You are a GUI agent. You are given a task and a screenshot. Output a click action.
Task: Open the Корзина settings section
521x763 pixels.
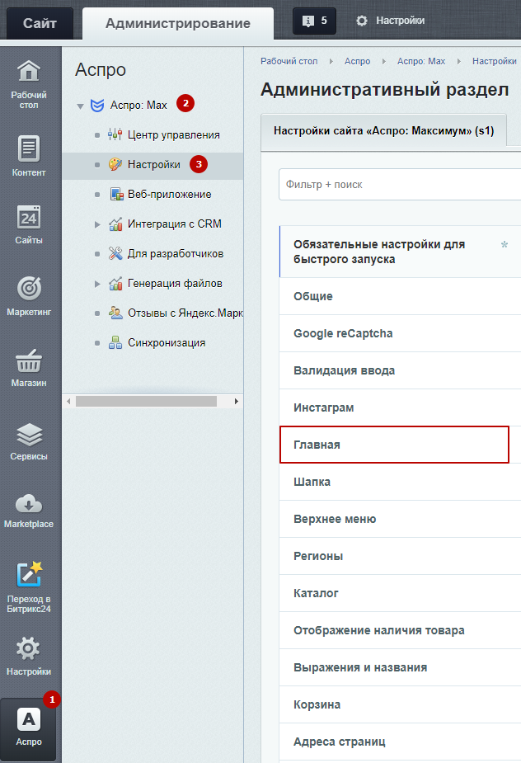400,704
